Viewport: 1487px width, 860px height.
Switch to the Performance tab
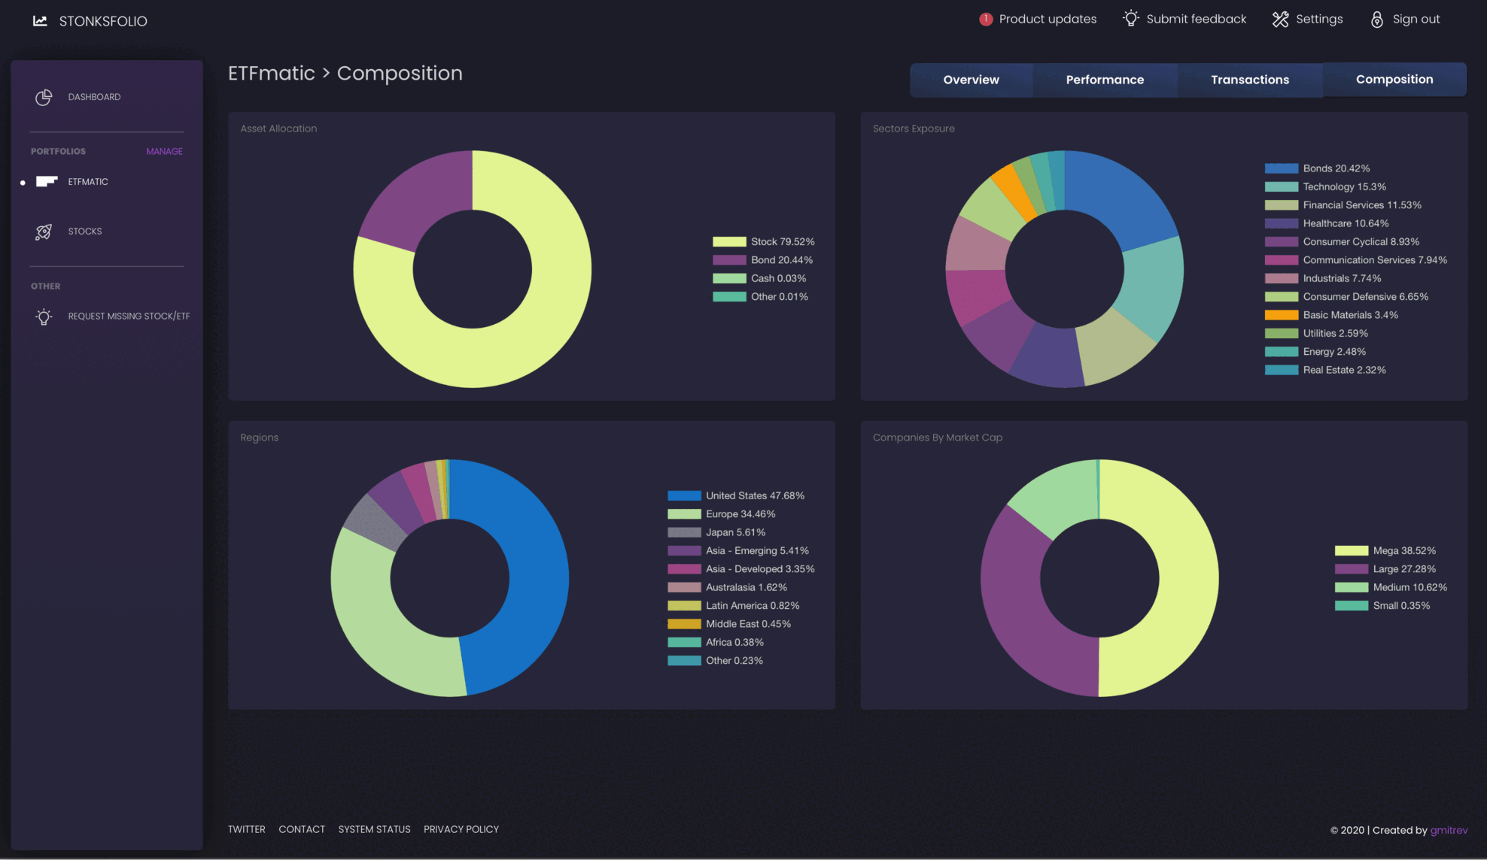point(1105,80)
